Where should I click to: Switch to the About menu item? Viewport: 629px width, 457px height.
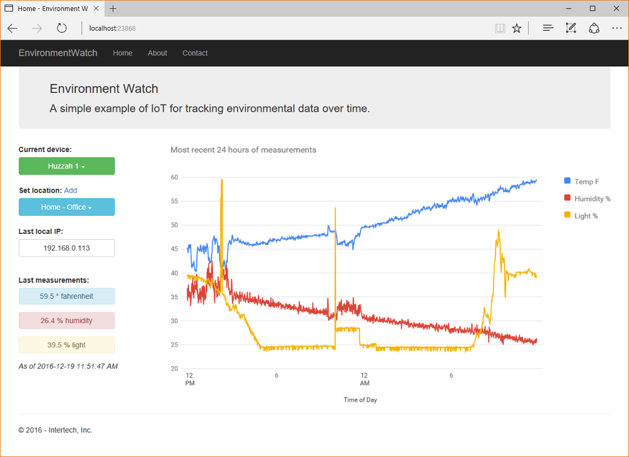pyautogui.click(x=157, y=53)
